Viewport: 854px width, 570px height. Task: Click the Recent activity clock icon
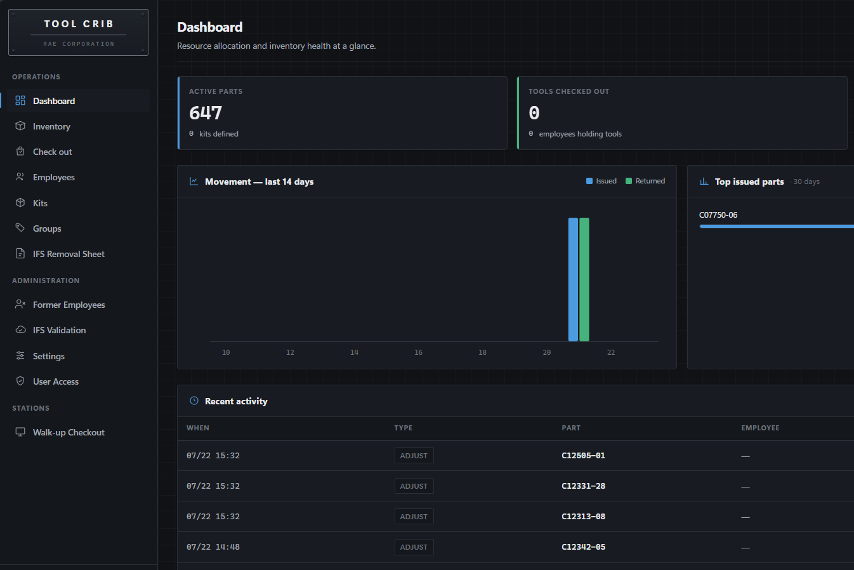click(x=194, y=401)
